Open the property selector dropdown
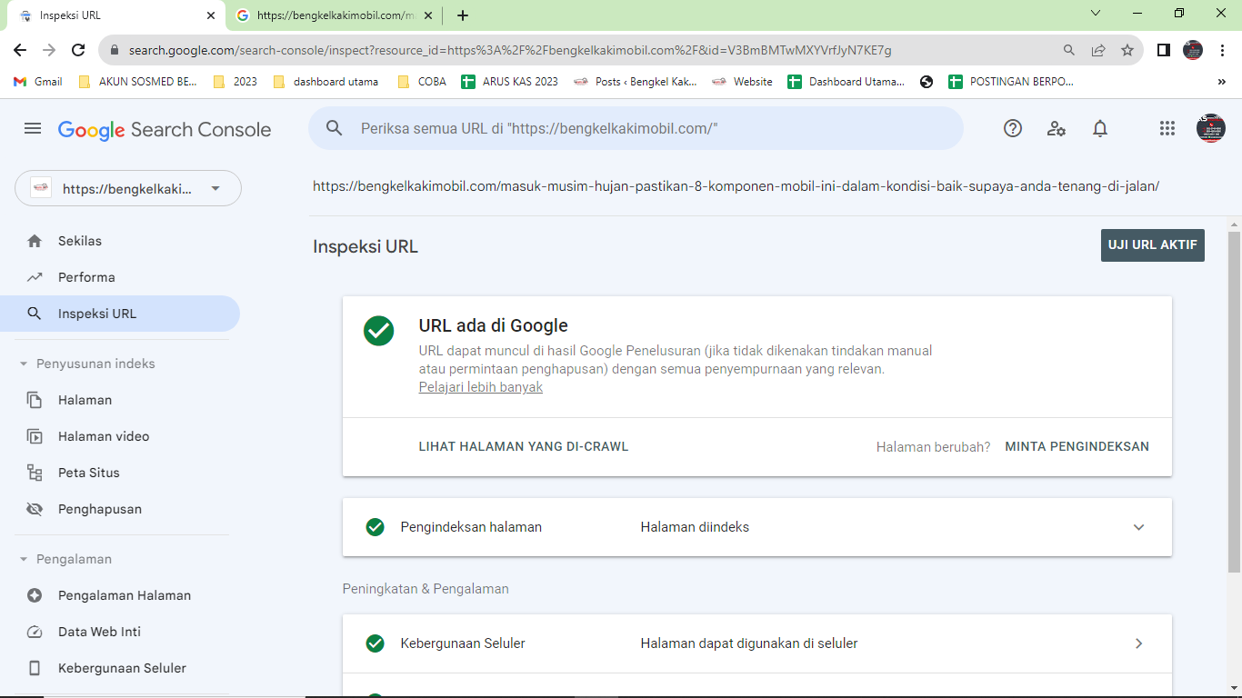 tap(128, 188)
